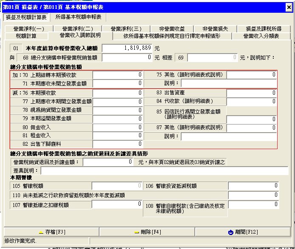The image size is (295, 249).
Task: Click the 87 其他 amount field
Action: click(252, 128)
